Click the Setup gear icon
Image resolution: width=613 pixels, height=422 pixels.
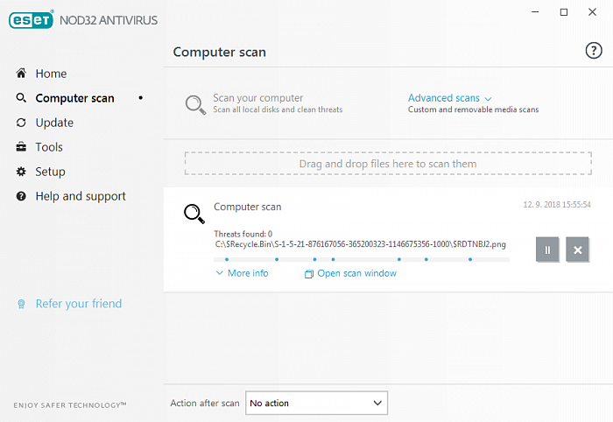21,172
